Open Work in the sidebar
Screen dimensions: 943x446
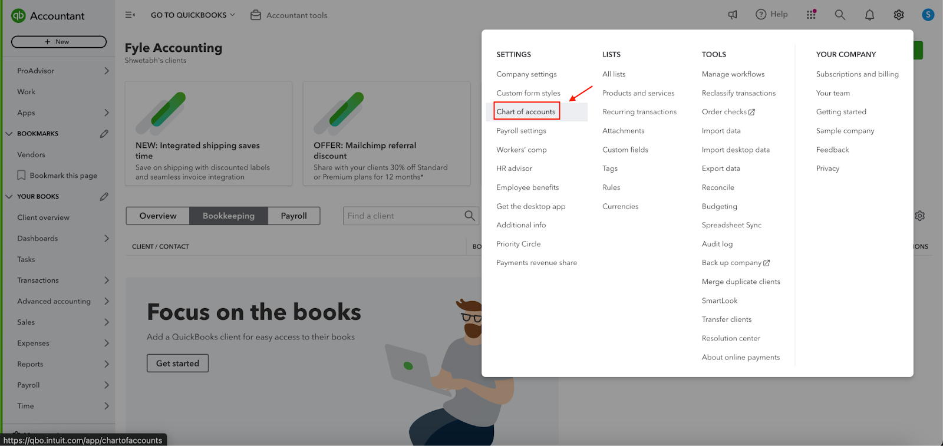click(26, 92)
